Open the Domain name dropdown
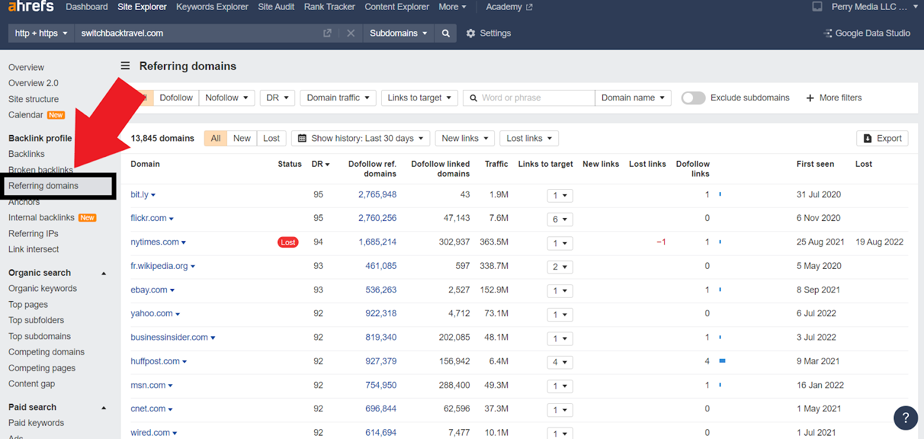This screenshot has width=924, height=439. (x=633, y=98)
